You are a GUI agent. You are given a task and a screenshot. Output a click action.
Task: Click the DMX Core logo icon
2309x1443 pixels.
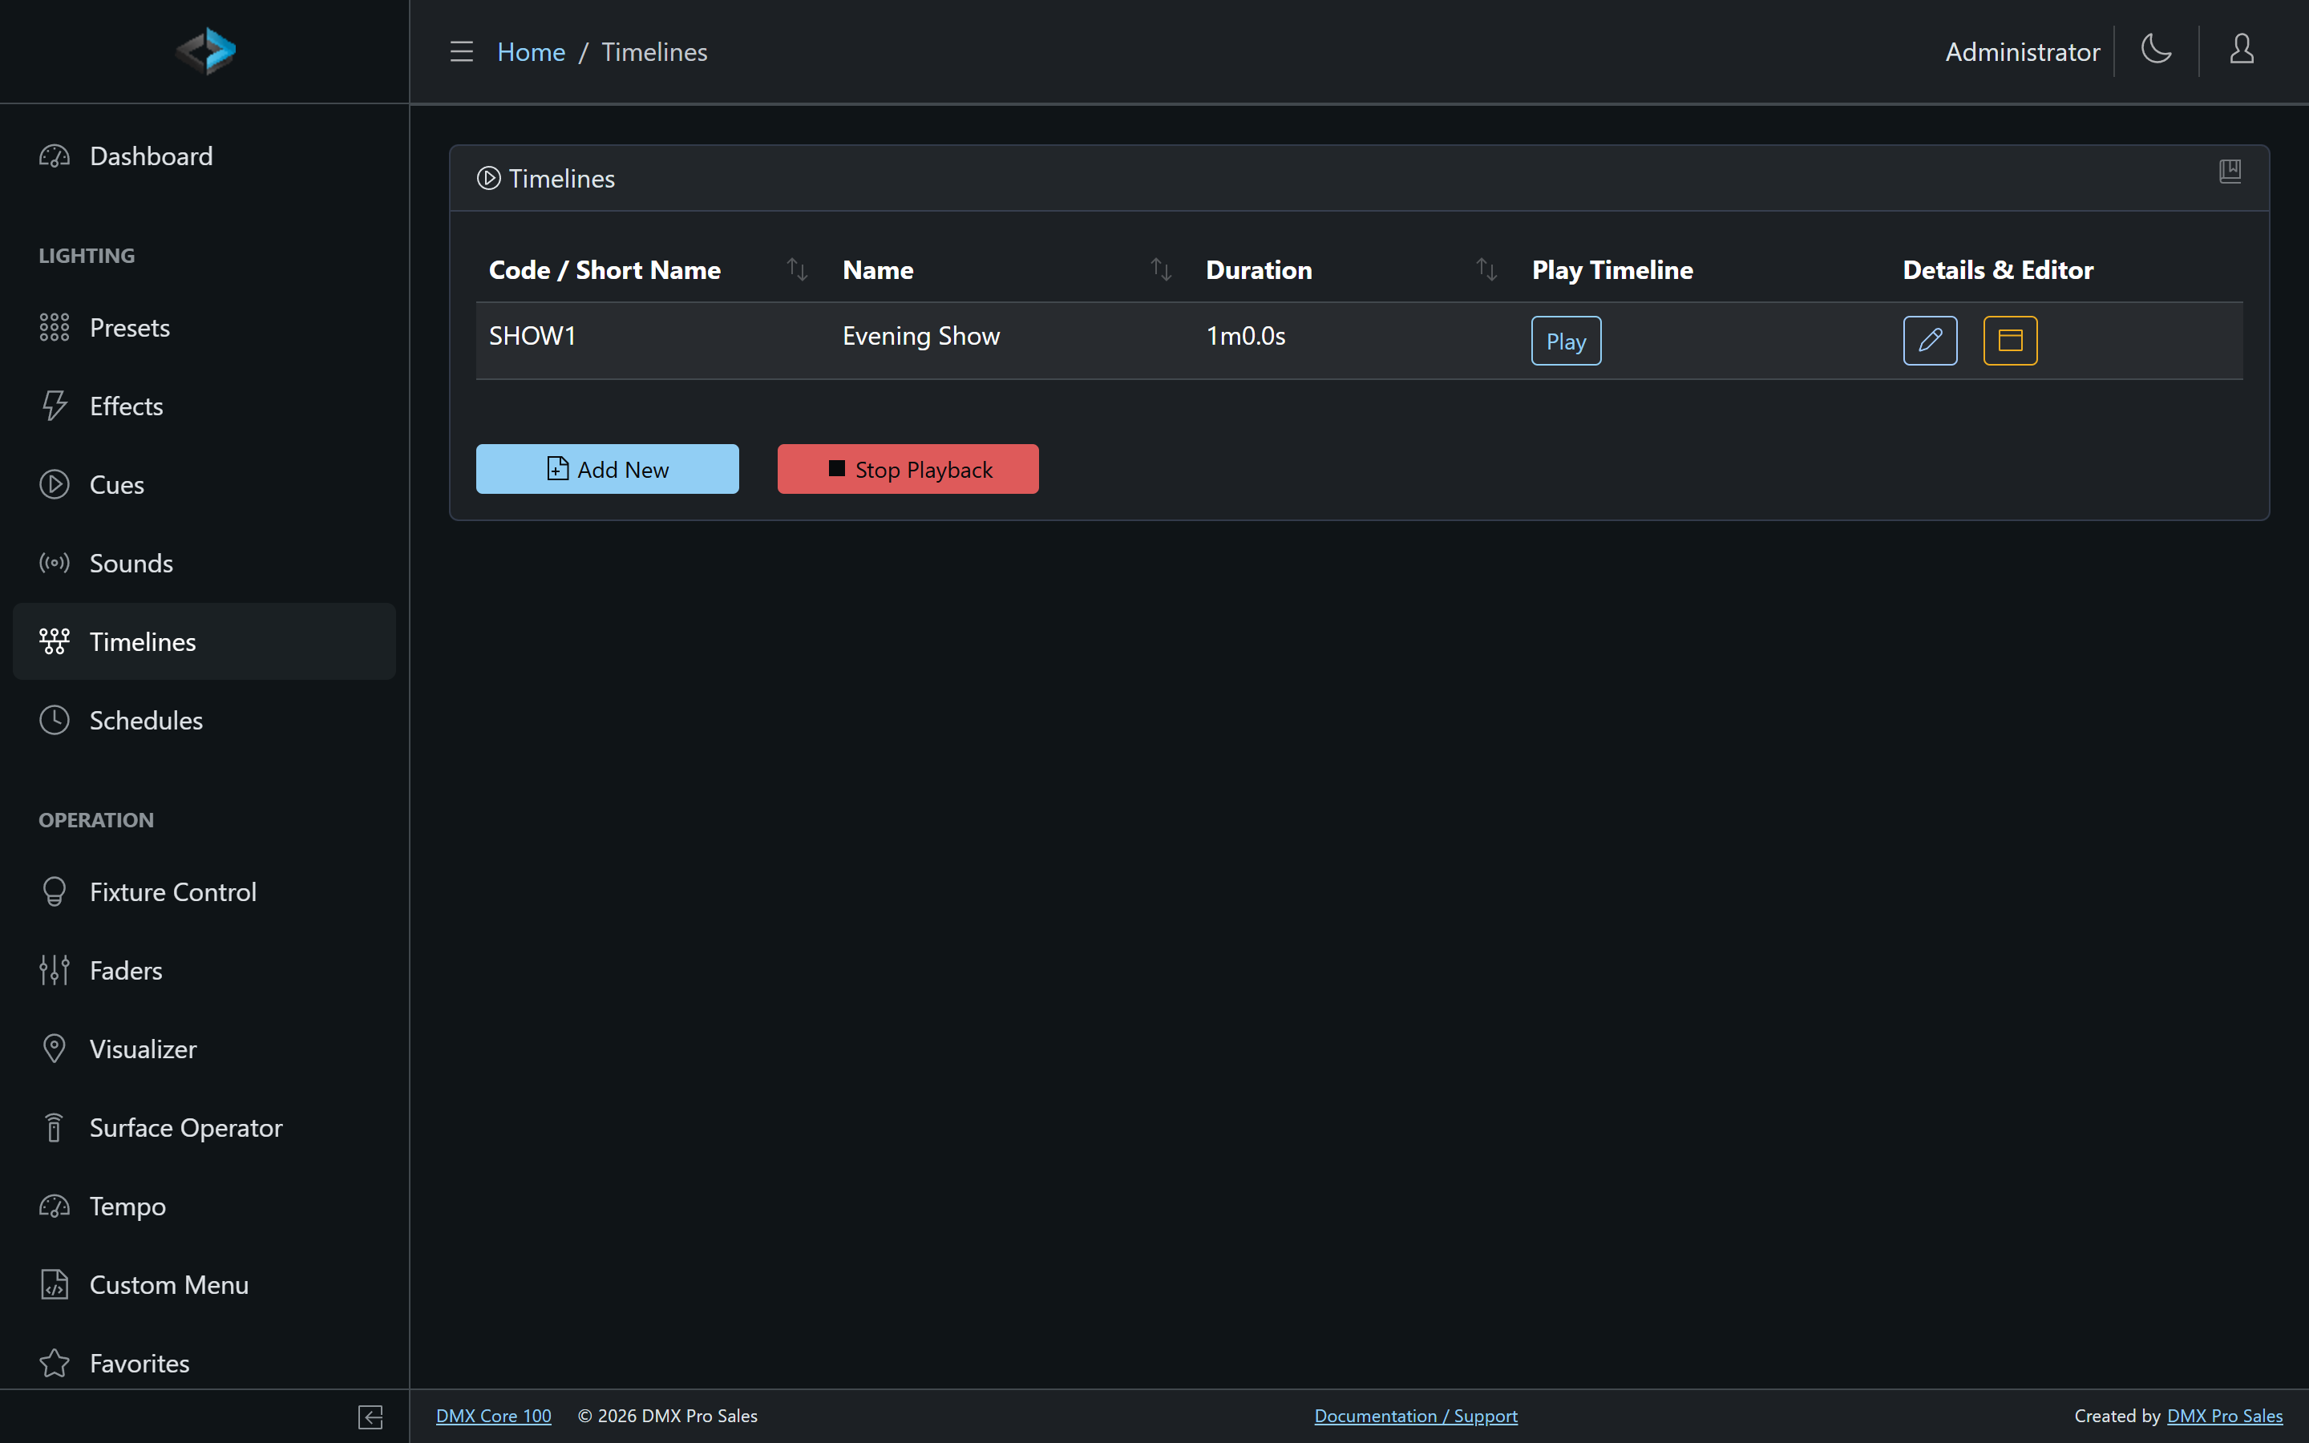click(205, 51)
